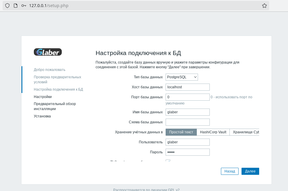Select the Простой текст credentials storage option

click(181, 132)
